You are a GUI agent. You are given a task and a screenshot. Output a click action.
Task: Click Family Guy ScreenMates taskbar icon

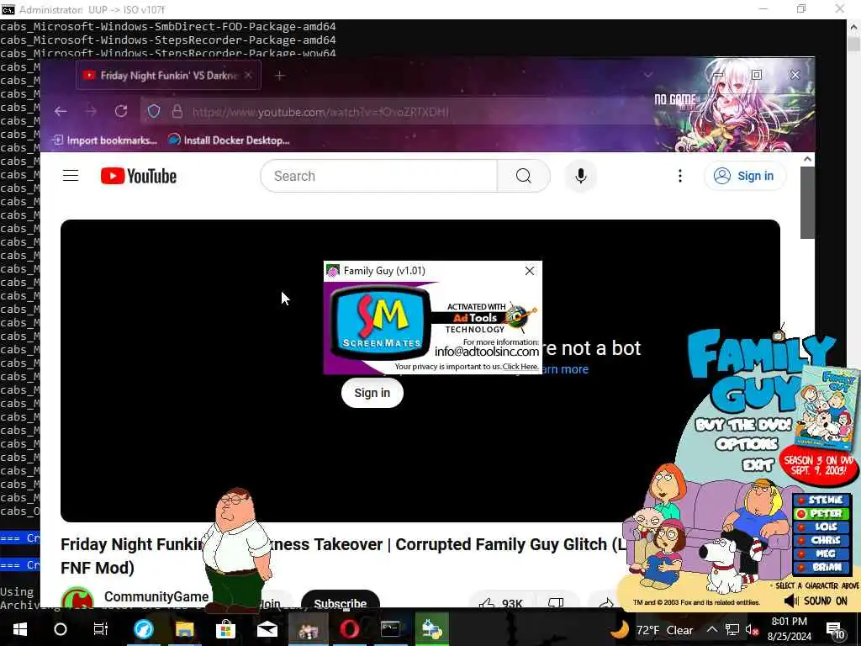coord(308,629)
